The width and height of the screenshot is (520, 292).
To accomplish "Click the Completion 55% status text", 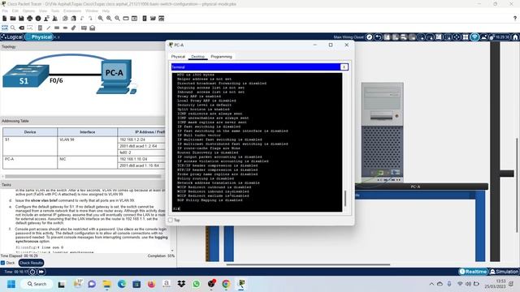I will click(x=161, y=256).
